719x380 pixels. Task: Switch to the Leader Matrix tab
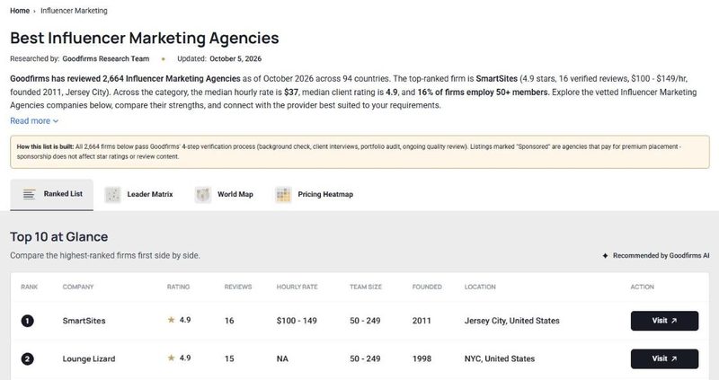pyautogui.click(x=139, y=194)
